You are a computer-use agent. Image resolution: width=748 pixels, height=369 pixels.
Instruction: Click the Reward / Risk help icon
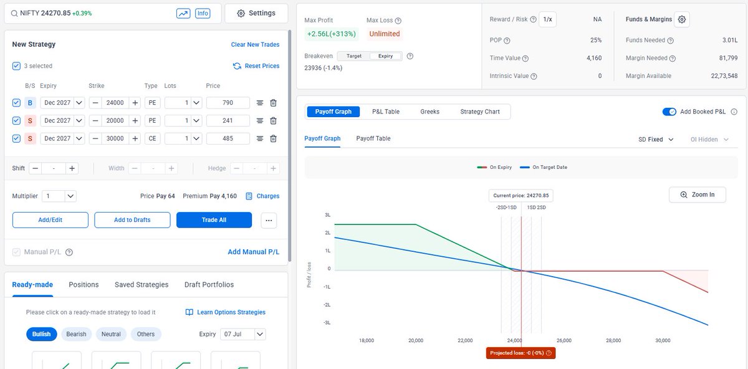pos(533,19)
